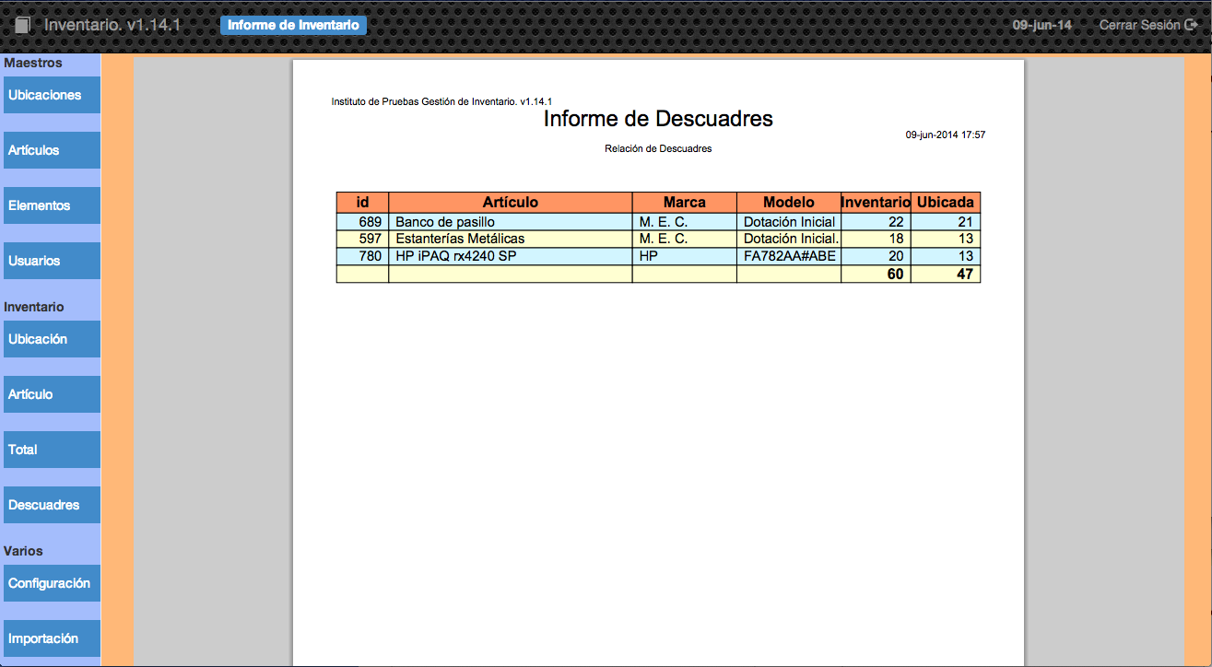Click the Dotación Inicial cell of Banco de pasillo
The height and width of the screenshot is (667, 1212).
(789, 222)
